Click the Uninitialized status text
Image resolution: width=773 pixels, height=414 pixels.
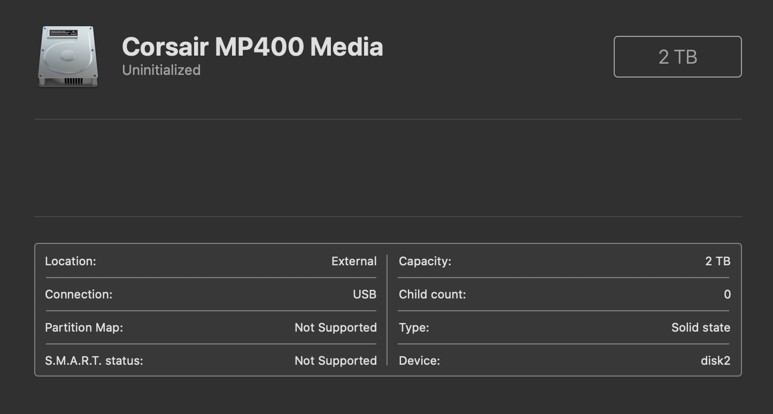(x=161, y=70)
